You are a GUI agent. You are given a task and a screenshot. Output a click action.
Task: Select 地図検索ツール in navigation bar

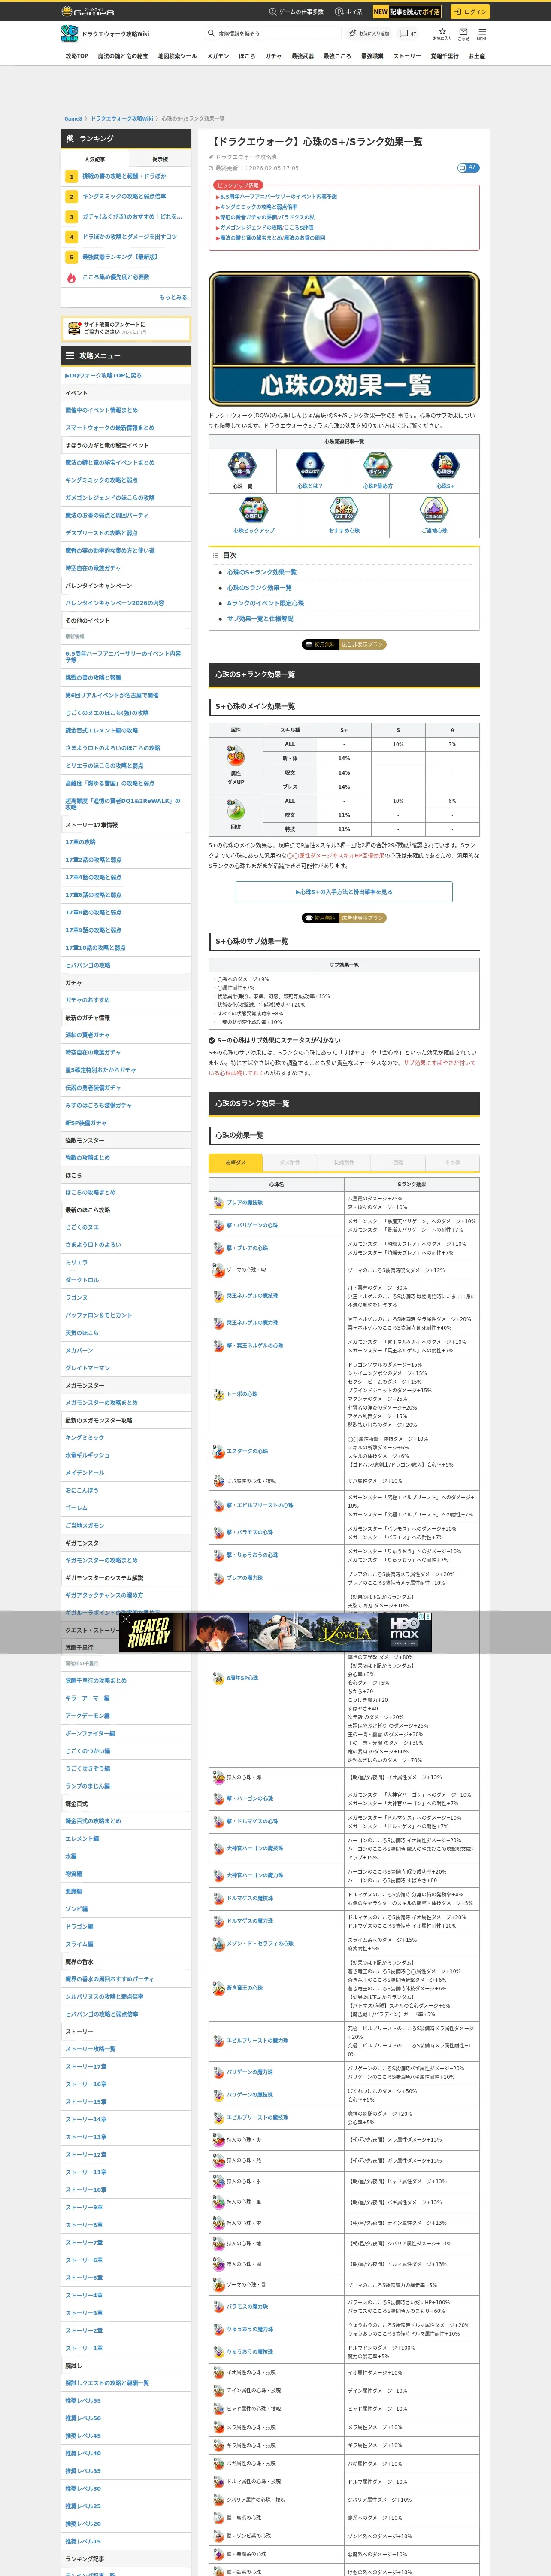(177, 56)
